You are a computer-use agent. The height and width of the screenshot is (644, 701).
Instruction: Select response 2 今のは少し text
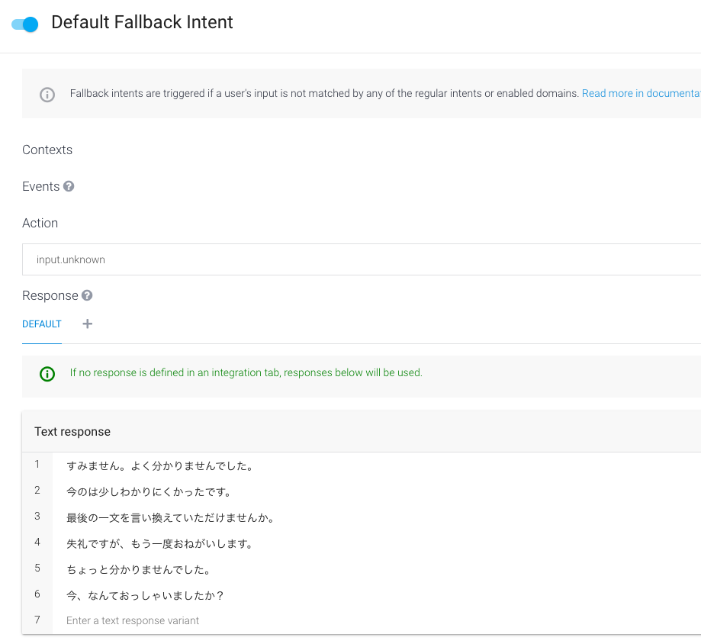tap(149, 491)
